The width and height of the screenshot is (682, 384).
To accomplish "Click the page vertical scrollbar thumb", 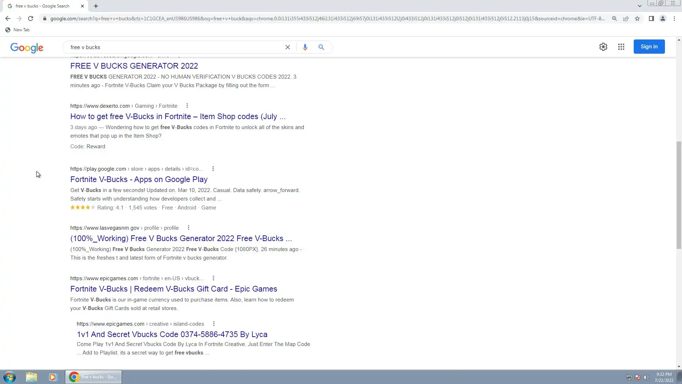I will (x=679, y=196).
